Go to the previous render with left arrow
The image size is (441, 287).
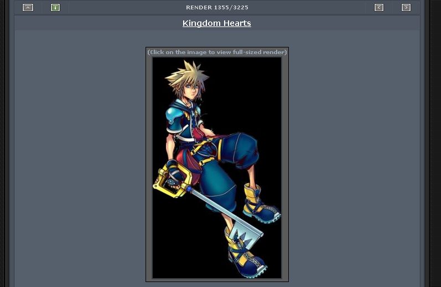pyautogui.click(x=379, y=8)
